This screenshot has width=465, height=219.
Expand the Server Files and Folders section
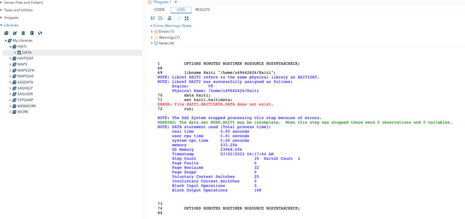[1, 2]
